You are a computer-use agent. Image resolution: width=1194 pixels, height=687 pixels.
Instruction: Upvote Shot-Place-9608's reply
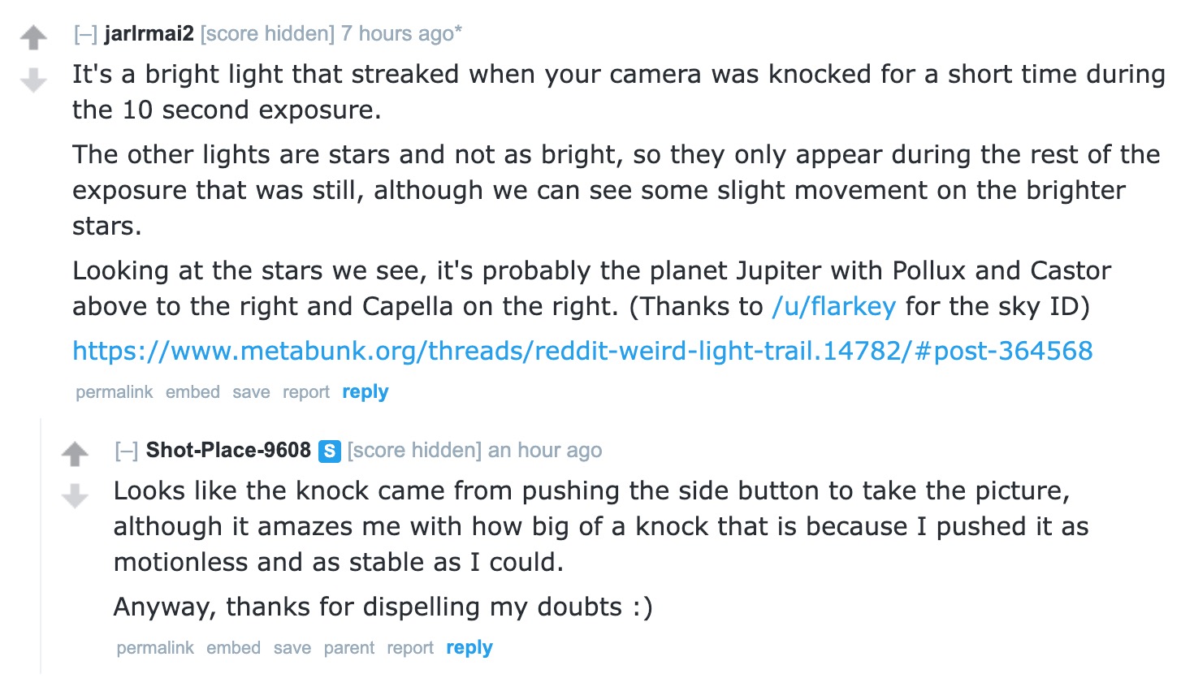[x=75, y=454]
